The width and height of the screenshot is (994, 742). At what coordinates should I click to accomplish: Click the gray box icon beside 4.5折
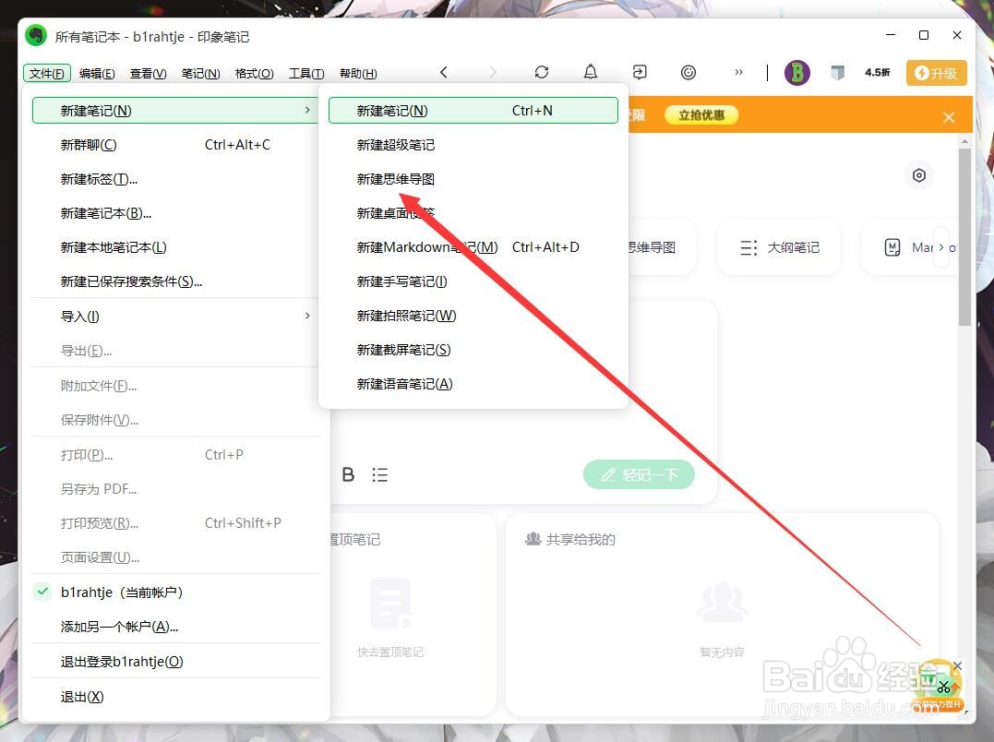(838, 73)
